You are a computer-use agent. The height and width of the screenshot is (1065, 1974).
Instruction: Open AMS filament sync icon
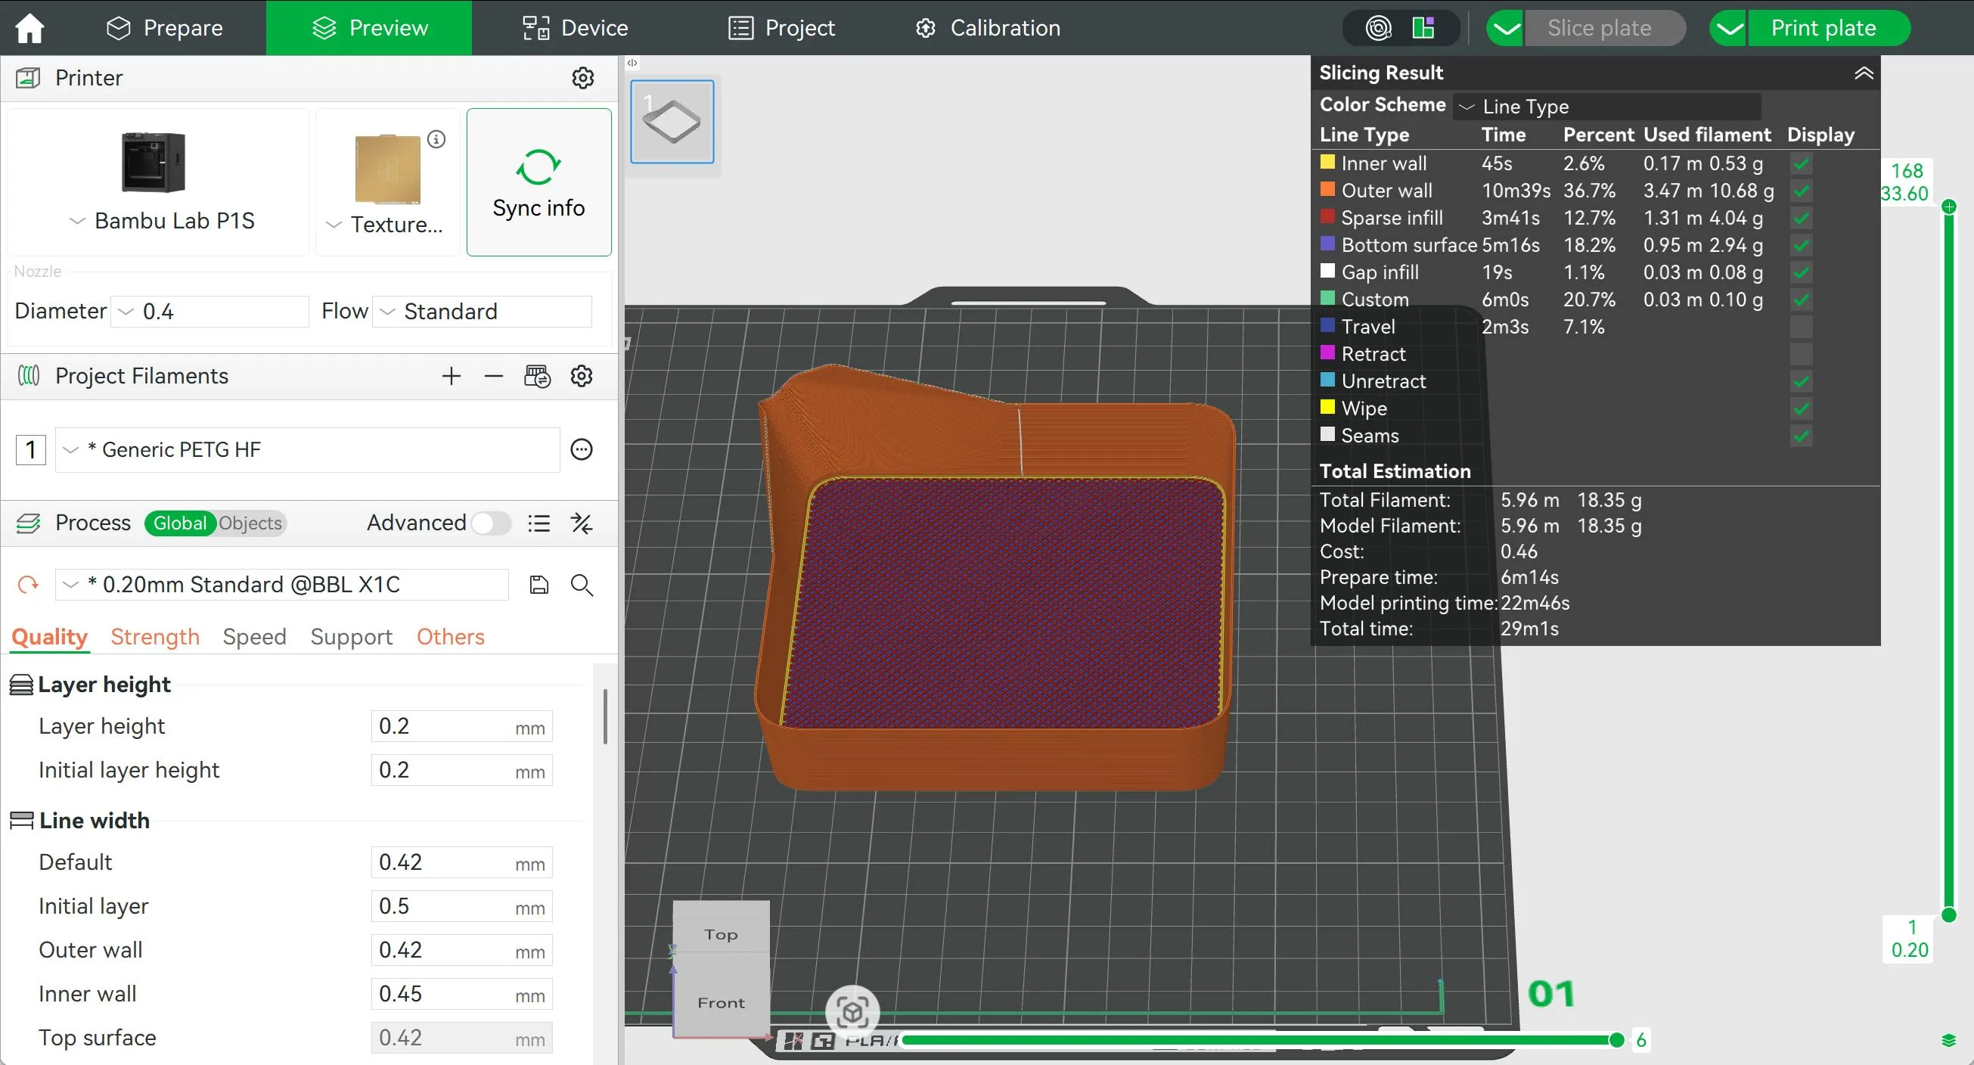click(537, 375)
